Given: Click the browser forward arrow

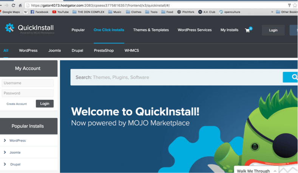Looking at the screenshot, I should pos(6,5).
